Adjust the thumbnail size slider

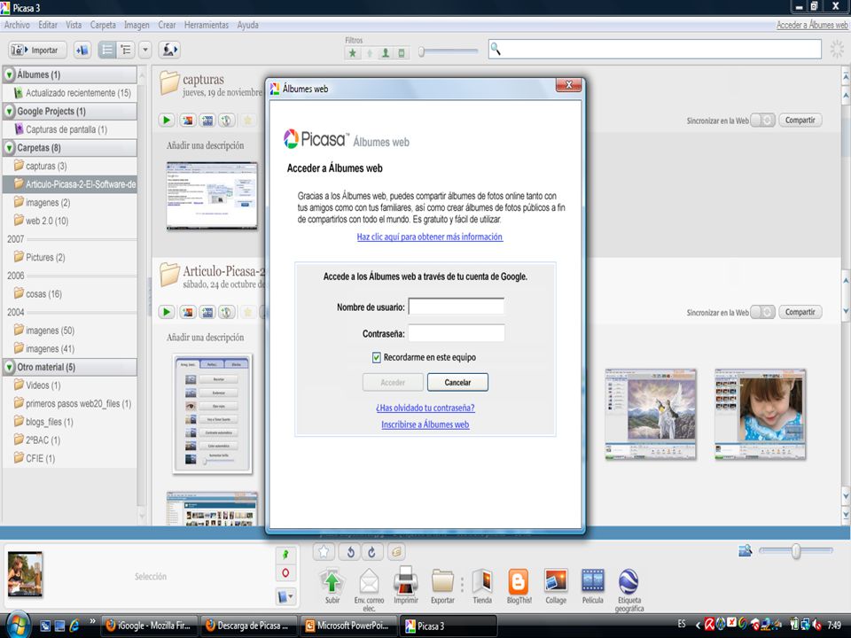[796, 551]
